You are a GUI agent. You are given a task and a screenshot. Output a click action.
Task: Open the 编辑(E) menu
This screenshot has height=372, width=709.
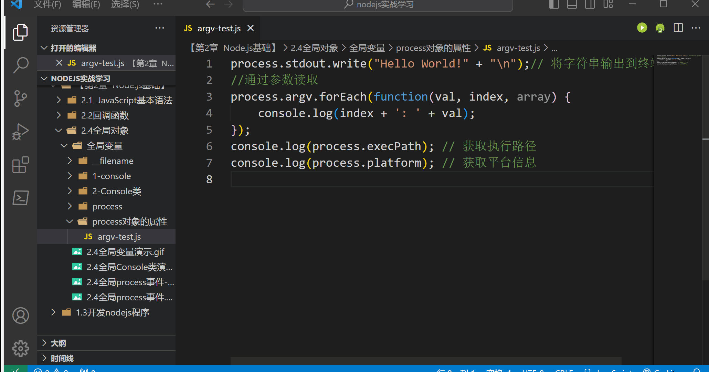pyautogui.click(x=86, y=4)
